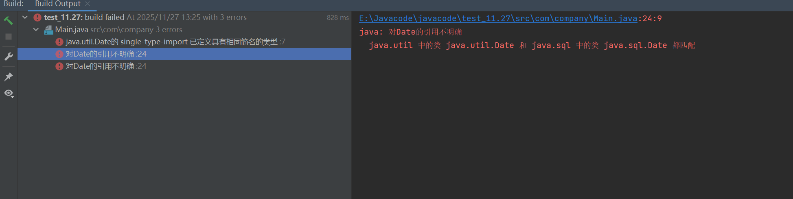Open the eye view options icon
The height and width of the screenshot is (199, 793).
coord(9,94)
